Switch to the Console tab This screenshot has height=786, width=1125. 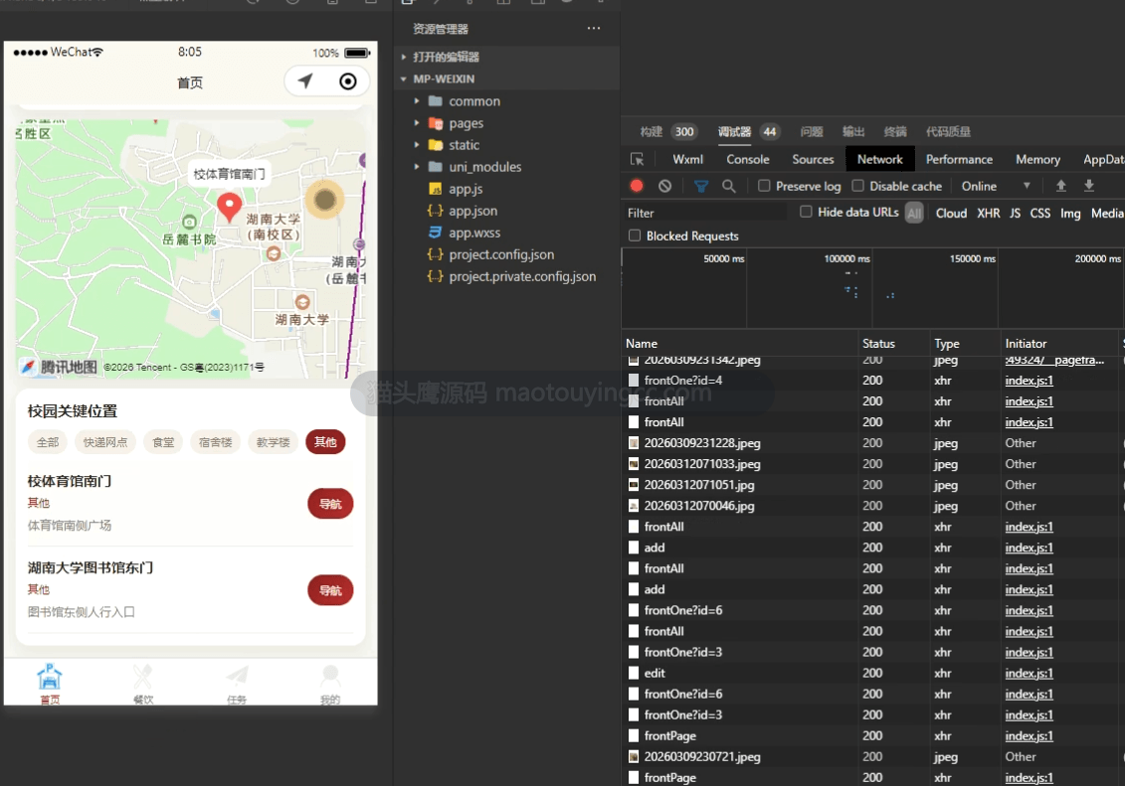[x=748, y=159]
